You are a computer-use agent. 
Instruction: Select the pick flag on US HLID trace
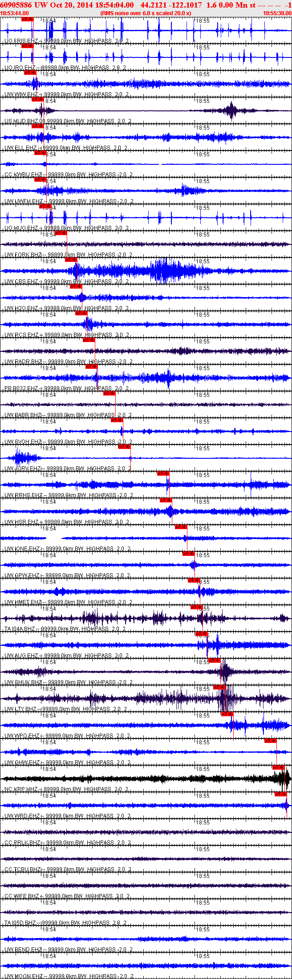coord(38,99)
